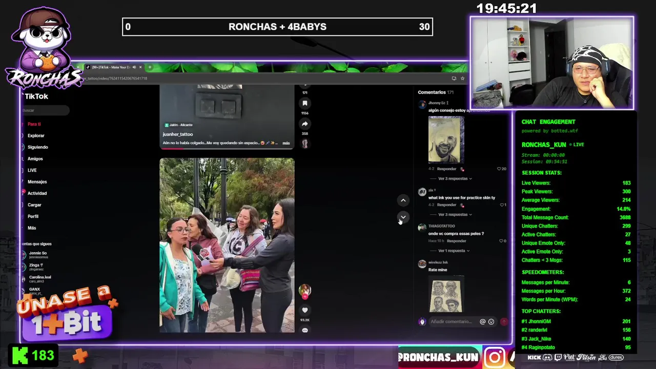Image resolution: width=656 pixels, height=369 pixels.
Task: Open 'Actividad' in the sidebar
Action: tap(37, 193)
